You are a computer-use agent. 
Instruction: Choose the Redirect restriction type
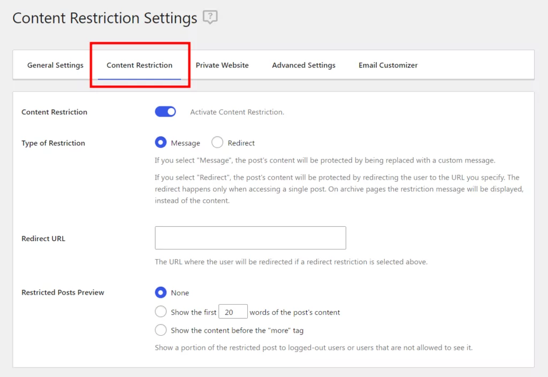pos(217,142)
